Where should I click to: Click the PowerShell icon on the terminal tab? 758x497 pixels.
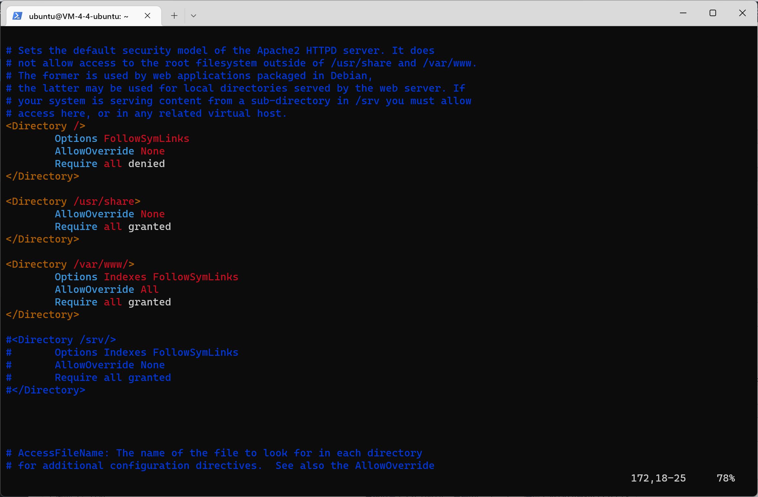(x=17, y=16)
